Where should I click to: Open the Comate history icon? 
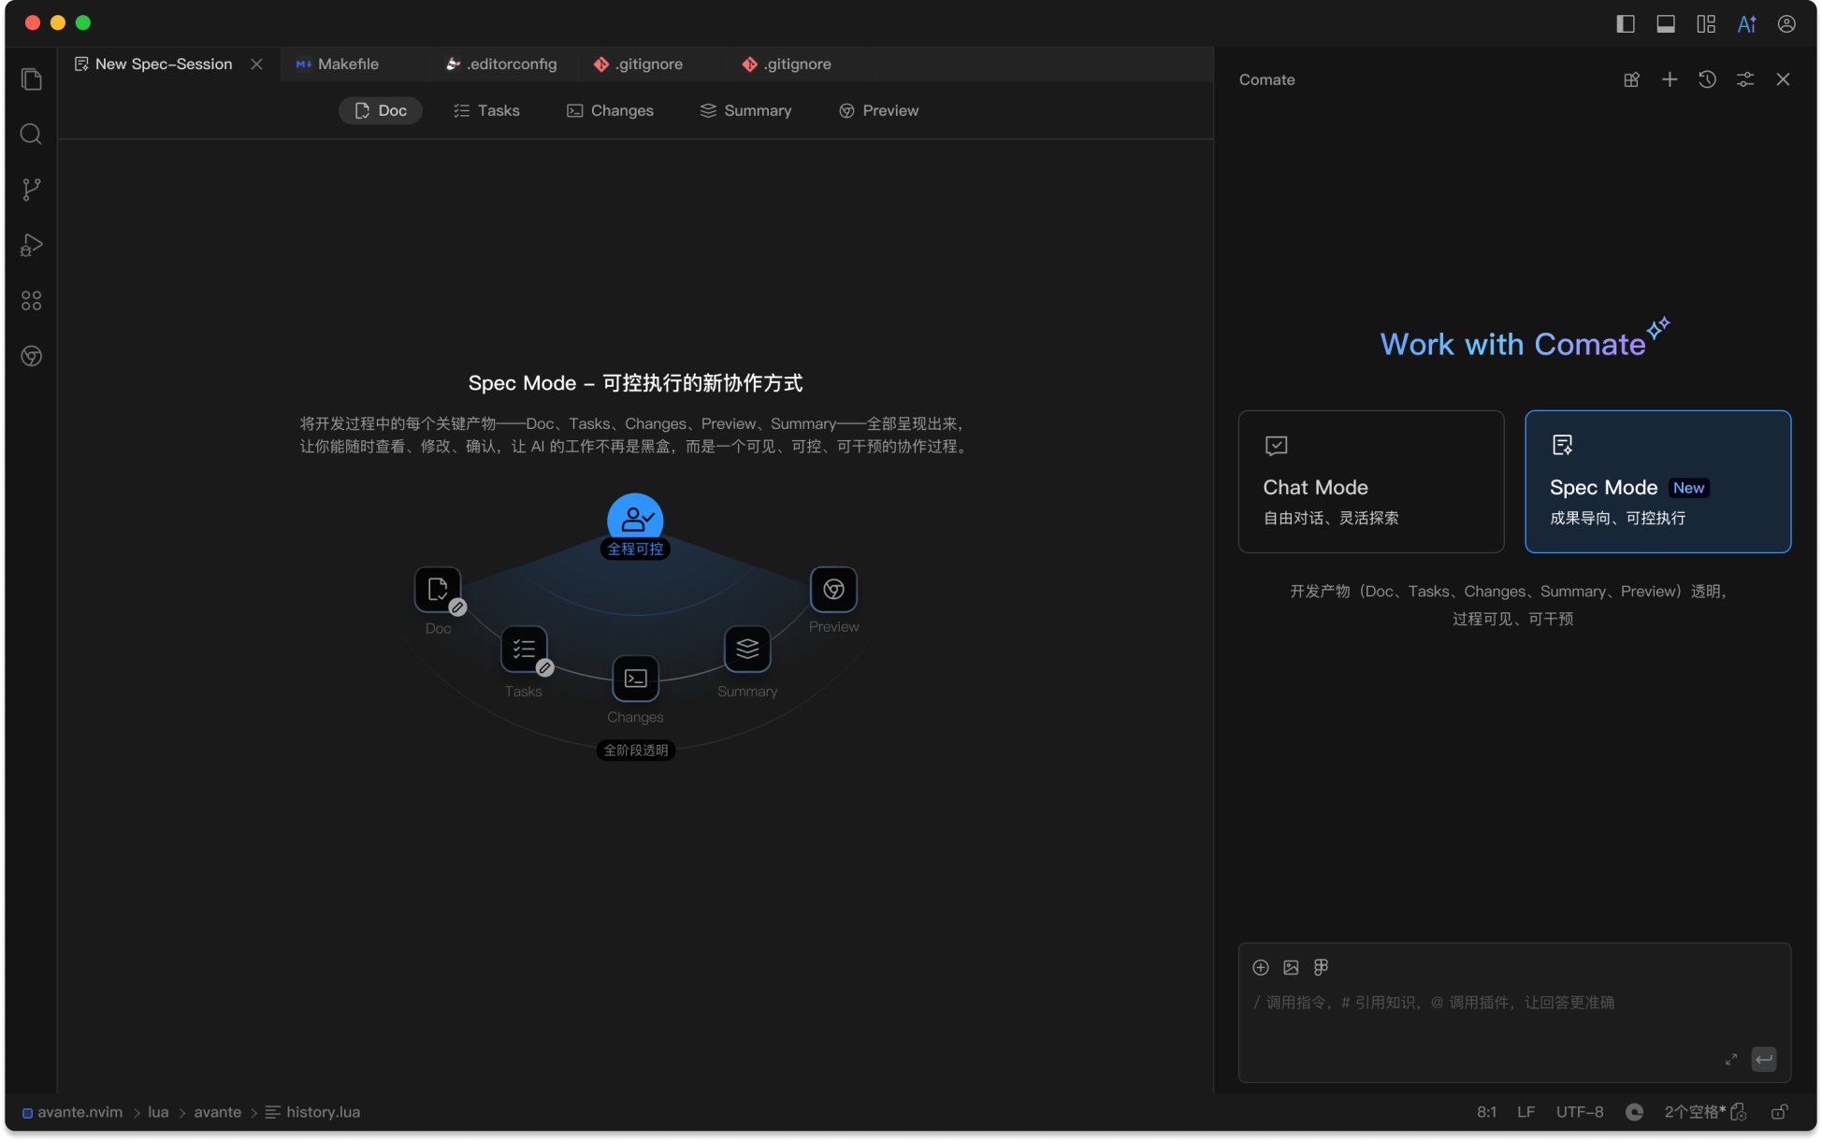[1707, 79]
